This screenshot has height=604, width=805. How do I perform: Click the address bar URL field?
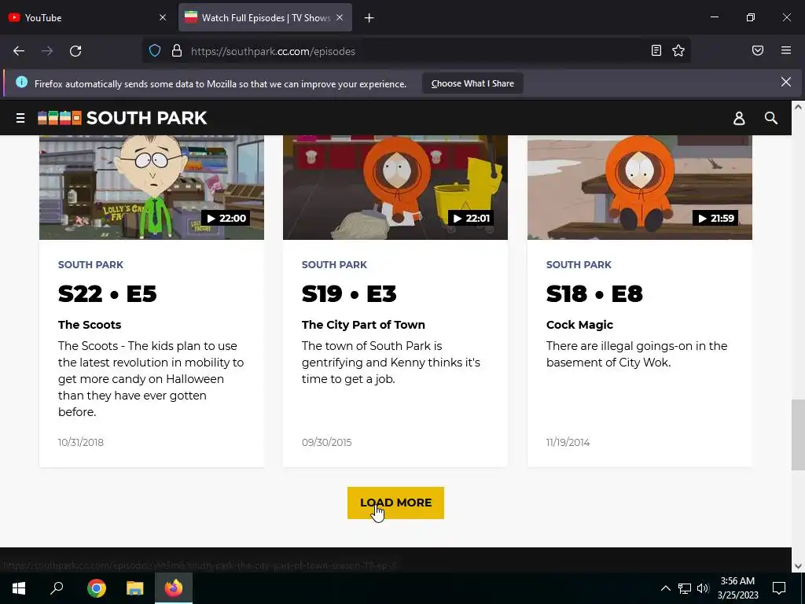click(416, 51)
